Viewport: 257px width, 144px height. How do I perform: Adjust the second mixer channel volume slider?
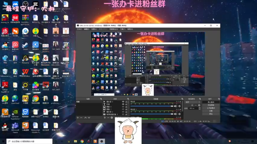(x=152, y=114)
